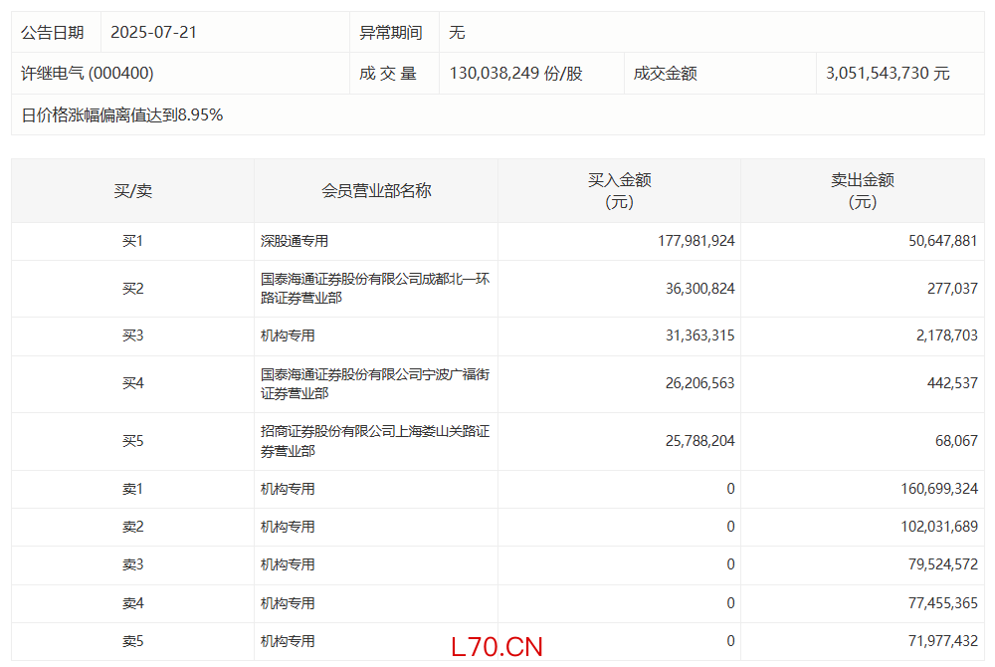The width and height of the screenshot is (995, 667).
Task: Select the 卖5 row label
Action: coord(132,641)
